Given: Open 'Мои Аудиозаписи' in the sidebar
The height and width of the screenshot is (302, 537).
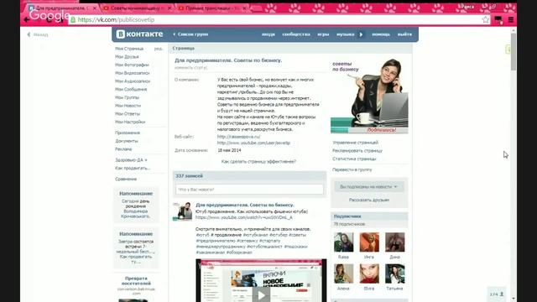Looking at the screenshot, I should [x=133, y=81].
